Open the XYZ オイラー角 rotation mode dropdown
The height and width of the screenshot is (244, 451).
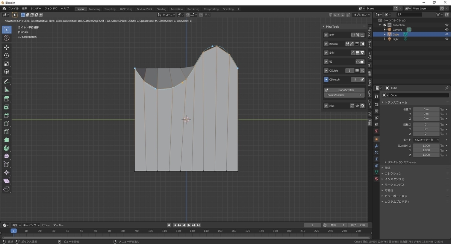[426, 140]
